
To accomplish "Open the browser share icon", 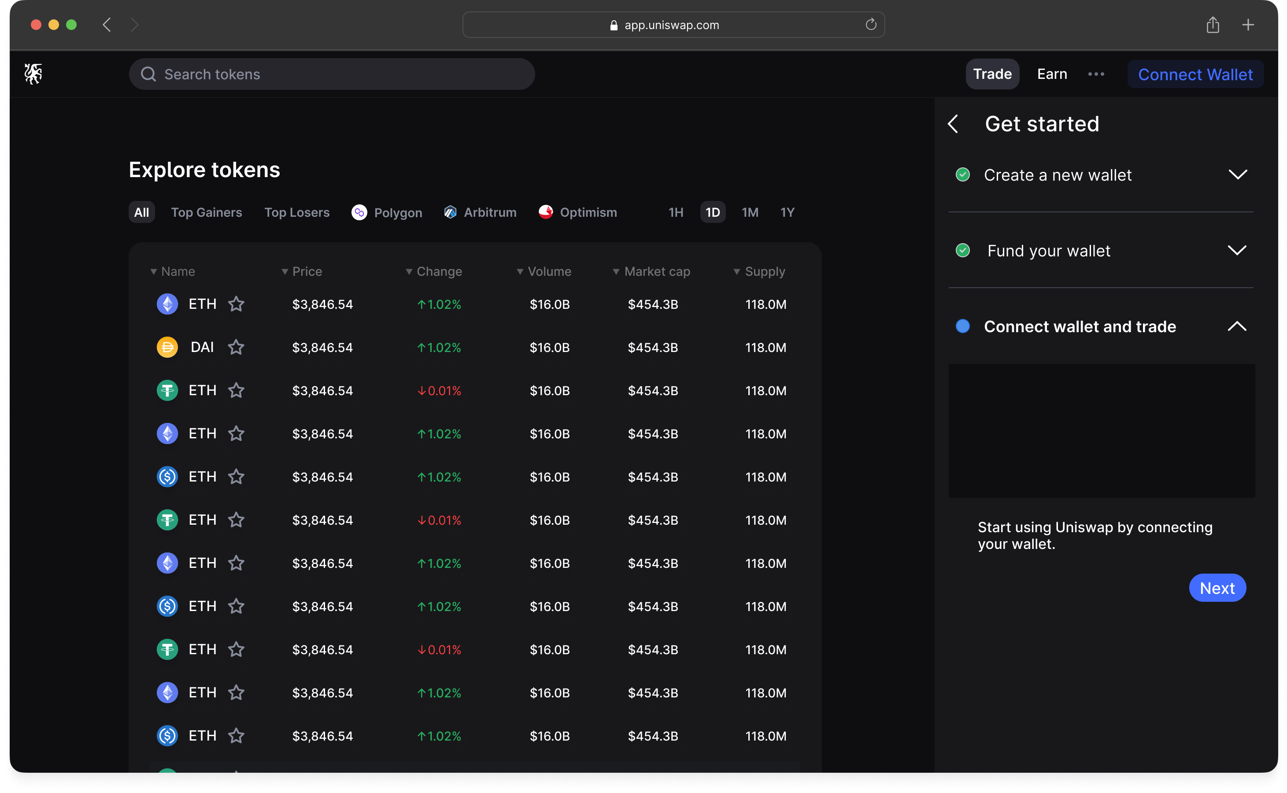I will 1212,24.
